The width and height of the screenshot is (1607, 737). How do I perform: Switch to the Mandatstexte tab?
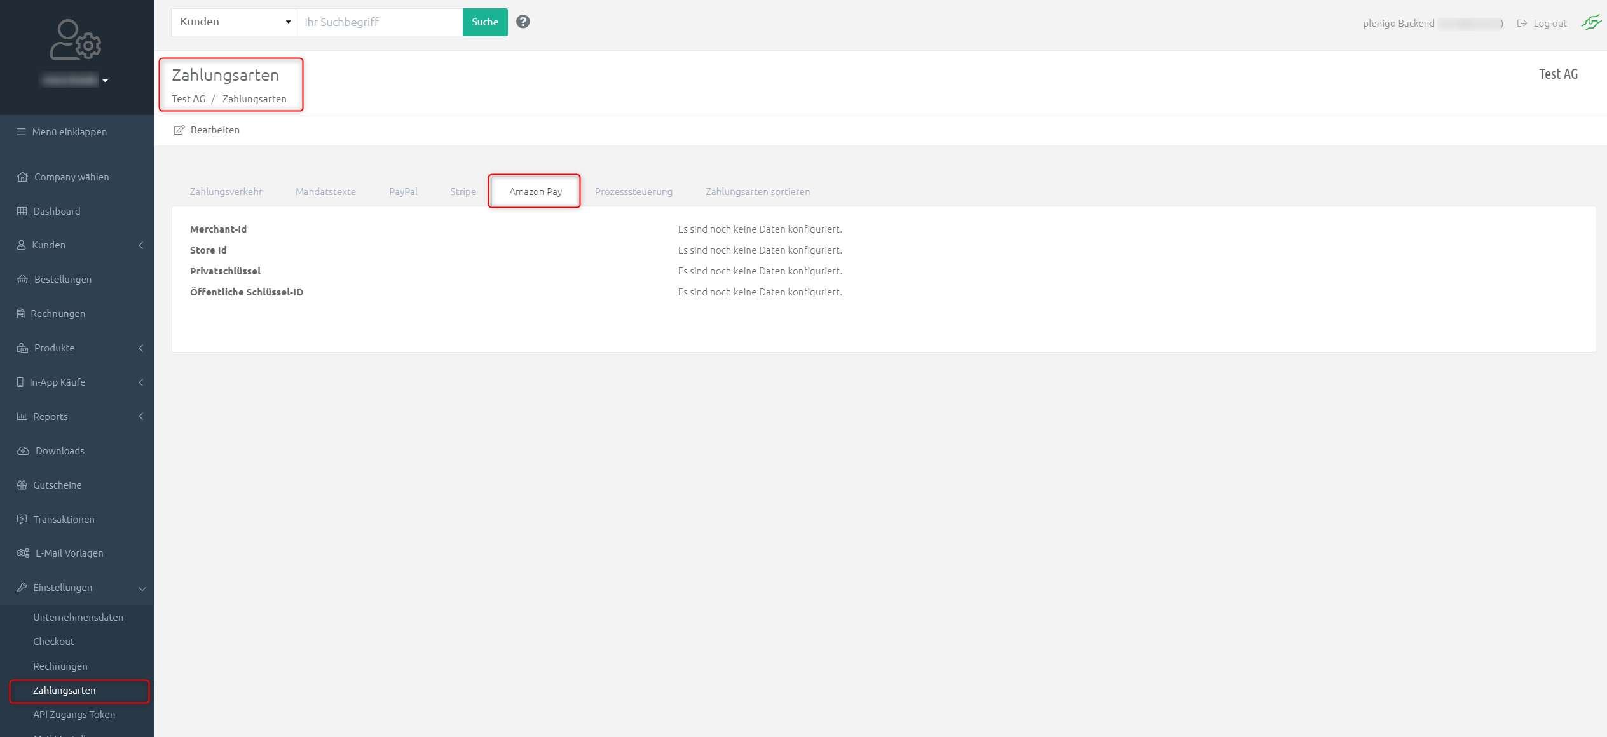pos(325,192)
